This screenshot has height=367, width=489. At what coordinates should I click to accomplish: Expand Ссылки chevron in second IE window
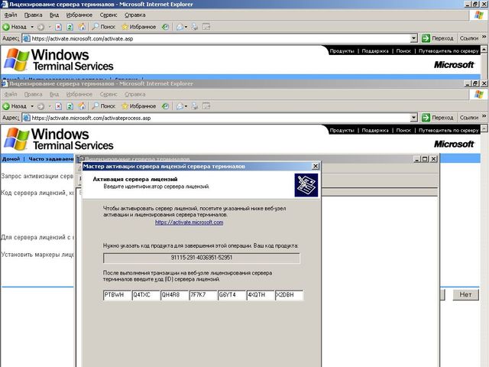(x=484, y=116)
